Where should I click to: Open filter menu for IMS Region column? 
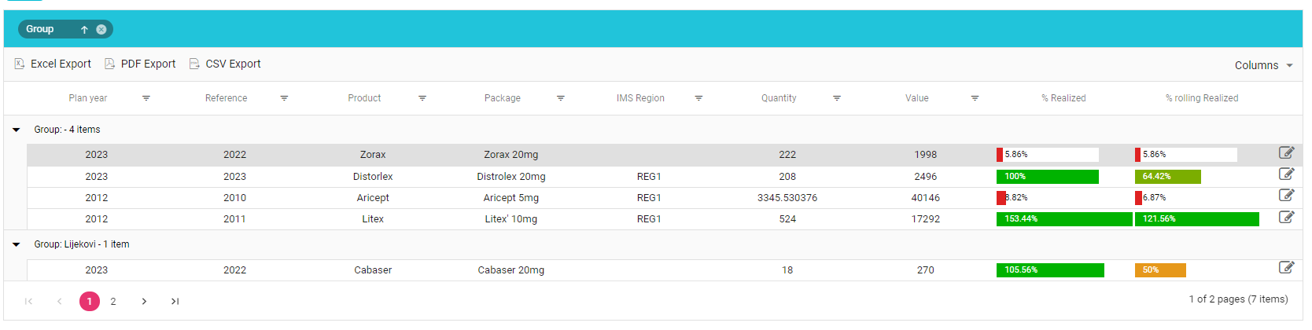pyautogui.click(x=698, y=98)
